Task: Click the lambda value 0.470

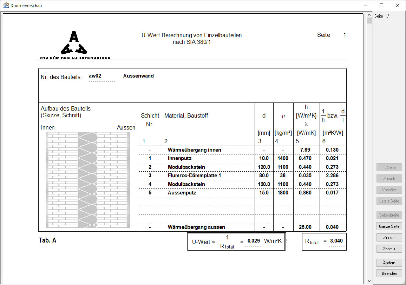Action: [x=305, y=158]
